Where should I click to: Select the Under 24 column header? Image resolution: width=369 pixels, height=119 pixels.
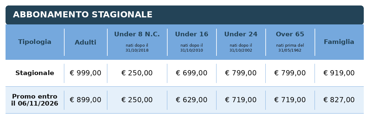tap(241, 34)
